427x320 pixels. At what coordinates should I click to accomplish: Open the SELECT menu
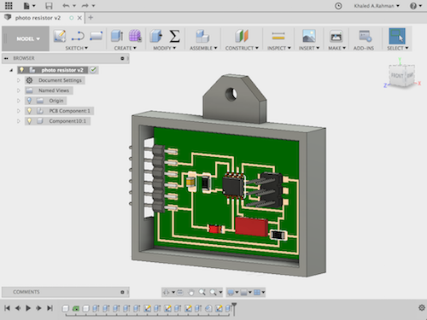pyautogui.click(x=397, y=48)
